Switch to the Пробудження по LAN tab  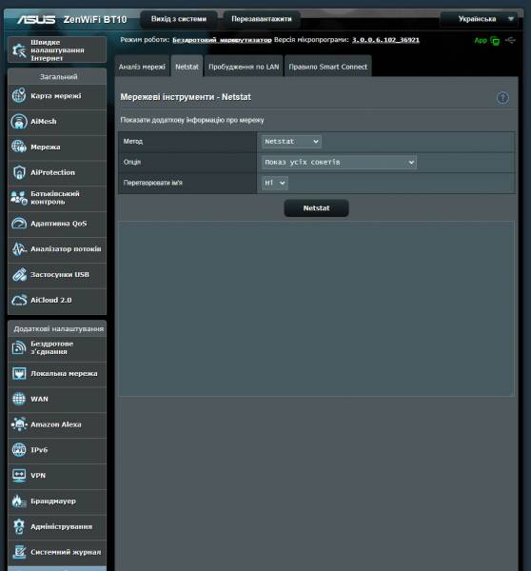click(244, 67)
